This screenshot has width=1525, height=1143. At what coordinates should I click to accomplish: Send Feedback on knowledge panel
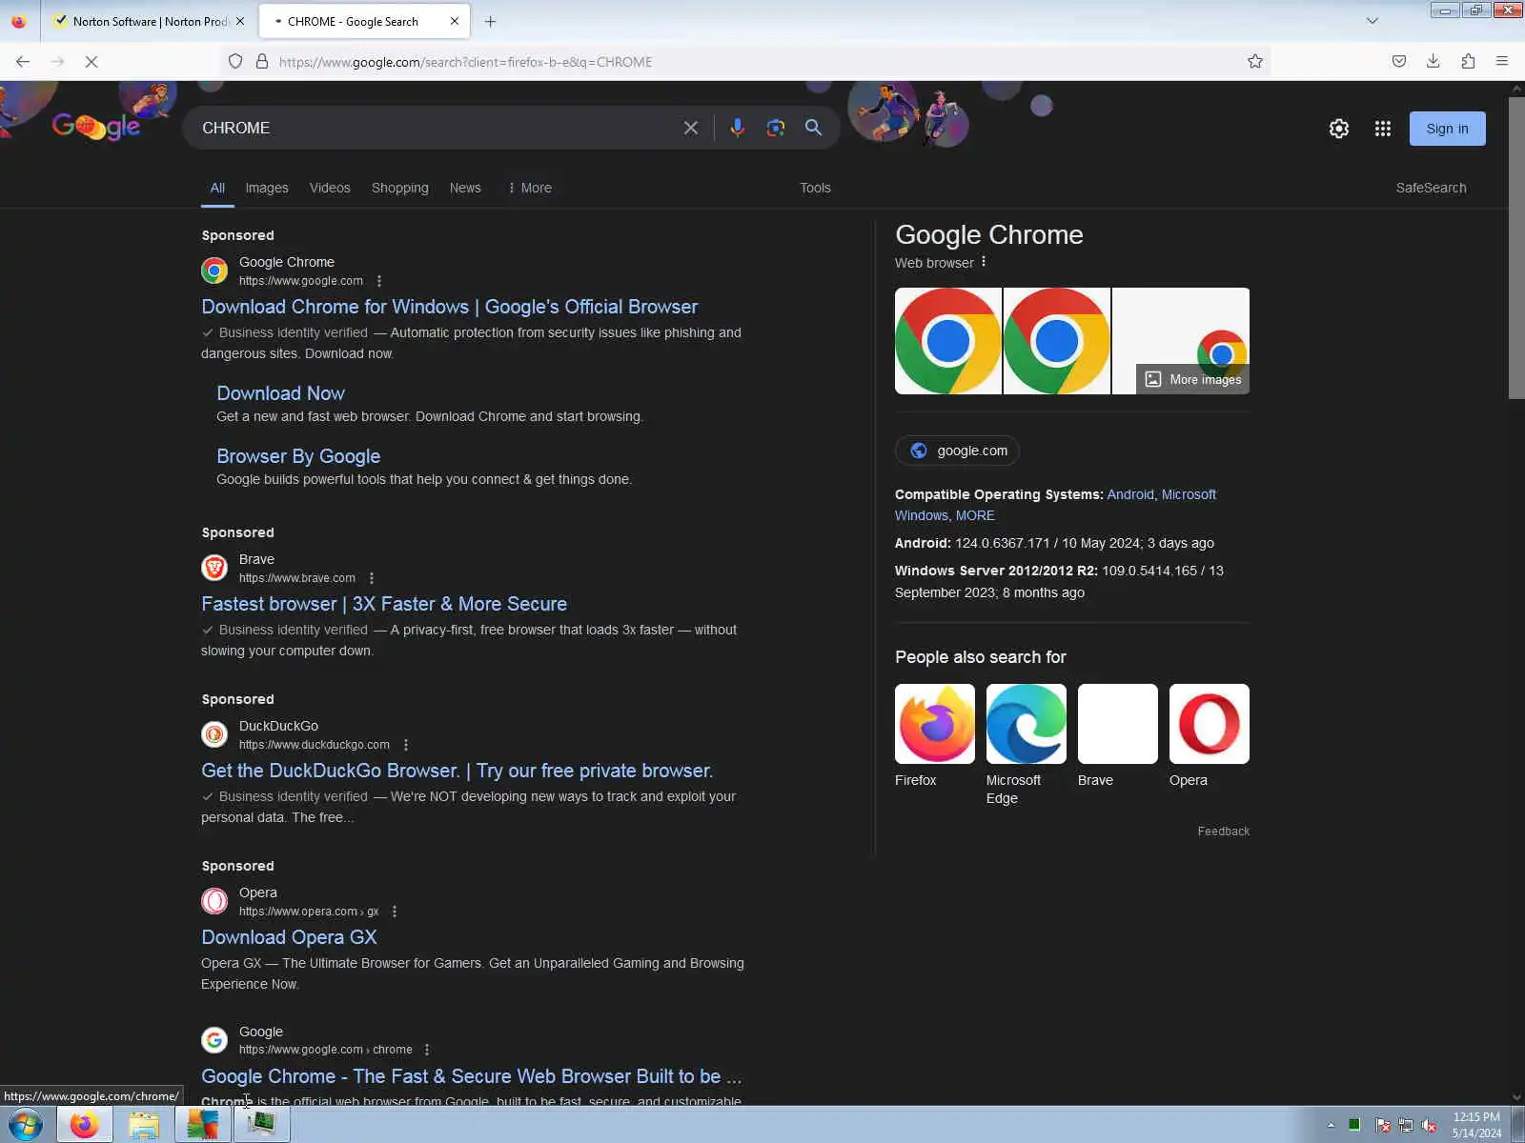[1223, 832]
